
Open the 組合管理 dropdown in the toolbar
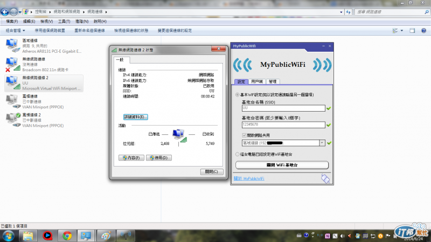point(16,31)
